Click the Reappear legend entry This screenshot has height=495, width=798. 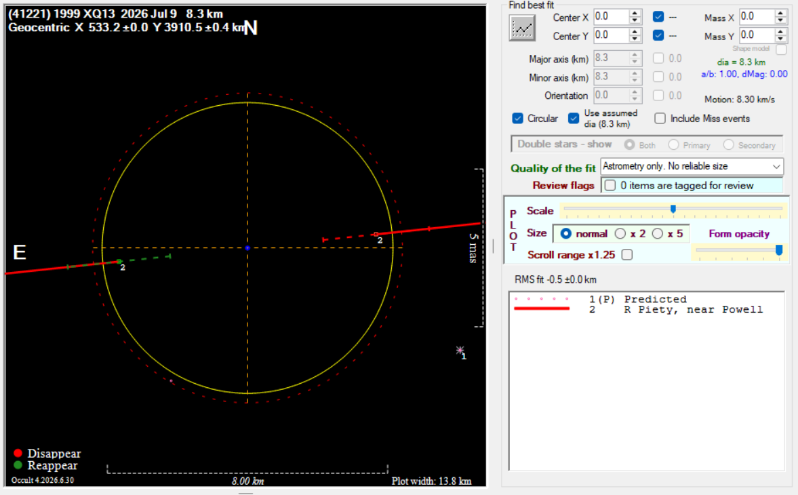45,465
